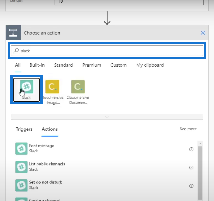This screenshot has width=214, height=201.
Task: Open info for Post message action
Action: click(x=191, y=149)
